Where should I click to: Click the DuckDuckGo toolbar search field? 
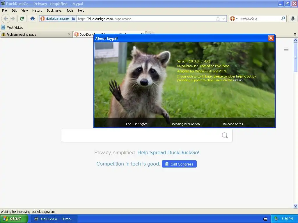(x=259, y=19)
